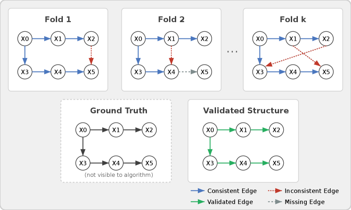This screenshot has width=351, height=210.
Task: Click node X4 in Fold 2
Action: coord(171,71)
